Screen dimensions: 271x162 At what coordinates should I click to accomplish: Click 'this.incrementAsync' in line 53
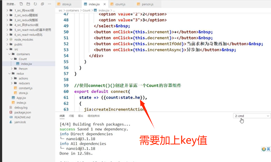point(158,50)
